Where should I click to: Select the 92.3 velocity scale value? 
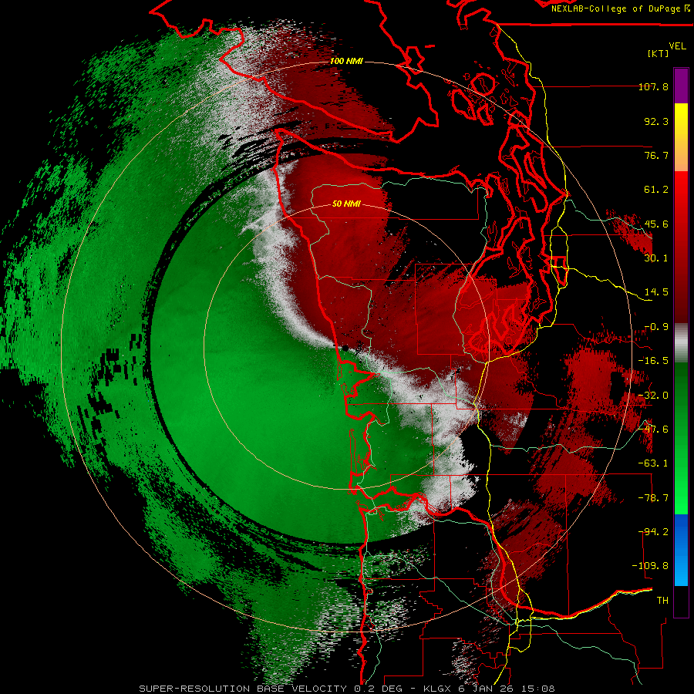[x=656, y=121]
